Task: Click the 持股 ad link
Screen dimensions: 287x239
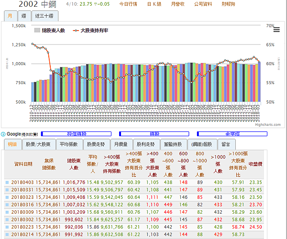Action: point(154,134)
